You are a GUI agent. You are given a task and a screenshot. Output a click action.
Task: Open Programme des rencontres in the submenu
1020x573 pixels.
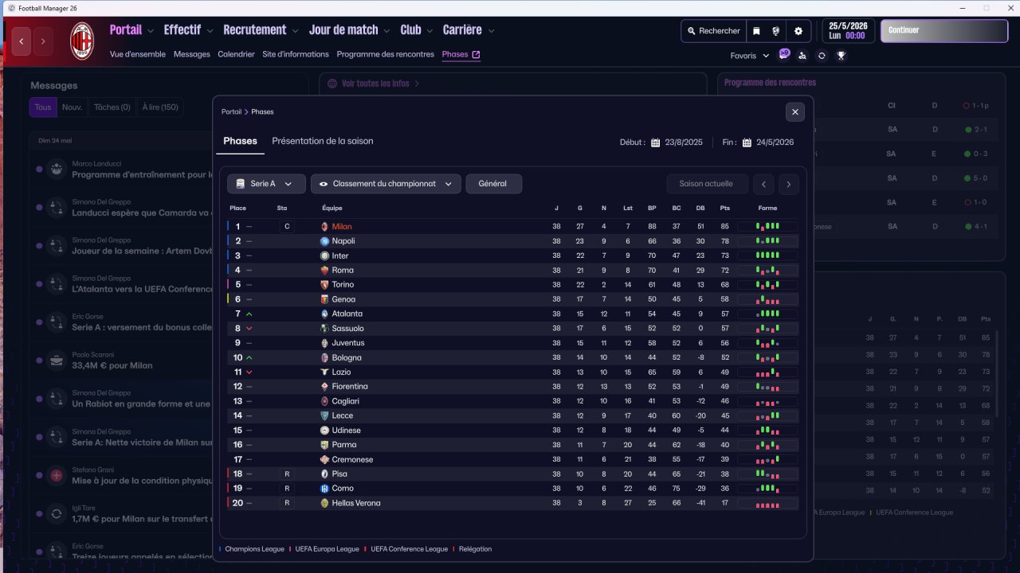point(386,54)
